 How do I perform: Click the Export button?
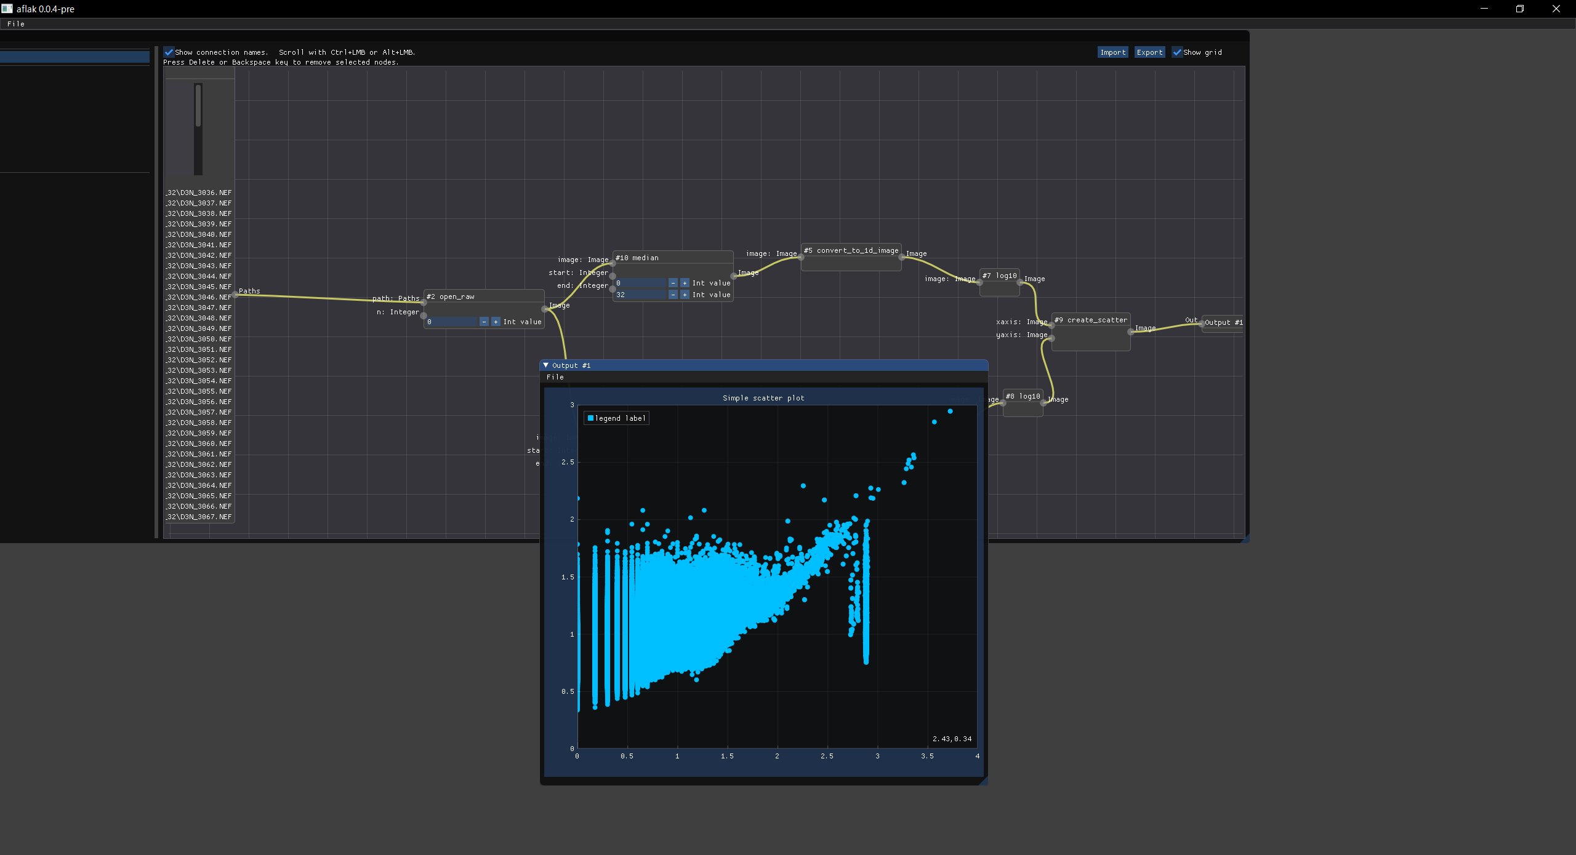click(x=1149, y=52)
